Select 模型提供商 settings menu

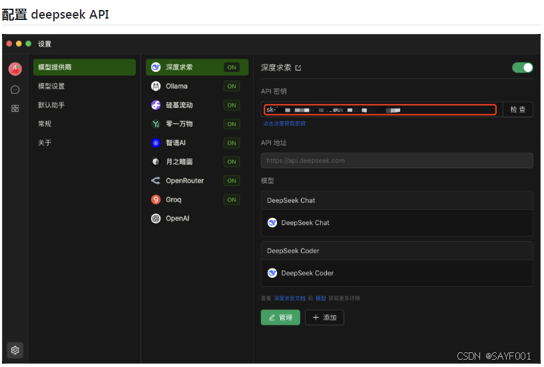click(85, 67)
